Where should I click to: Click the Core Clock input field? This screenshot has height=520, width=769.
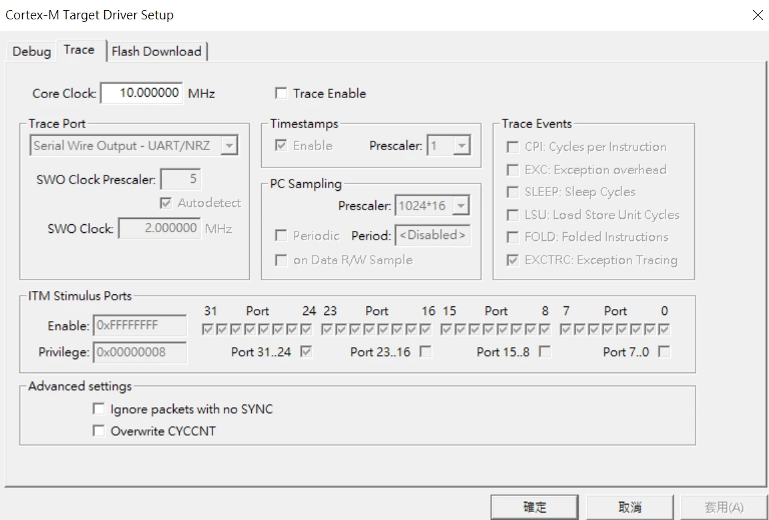pyautogui.click(x=141, y=93)
